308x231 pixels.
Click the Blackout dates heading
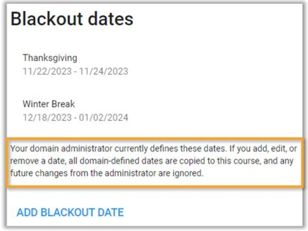pos(72,20)
